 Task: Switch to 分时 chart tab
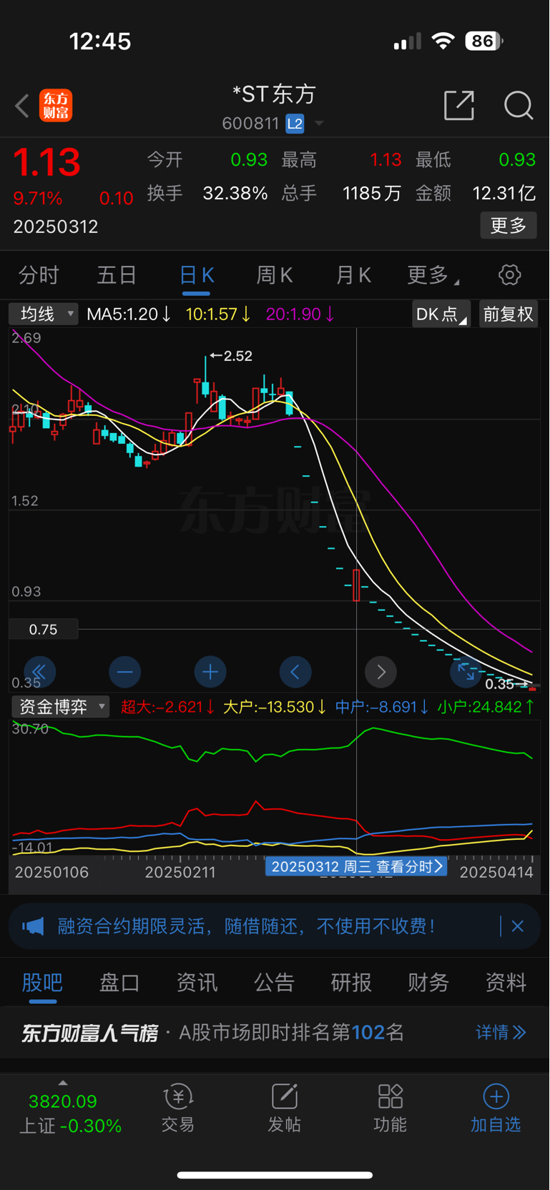pyautogui.click(x=39, y=274)
